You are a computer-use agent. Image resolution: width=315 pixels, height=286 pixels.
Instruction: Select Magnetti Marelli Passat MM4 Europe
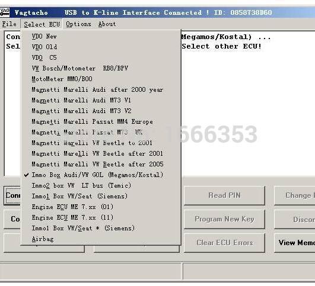[x=101, y=121]
